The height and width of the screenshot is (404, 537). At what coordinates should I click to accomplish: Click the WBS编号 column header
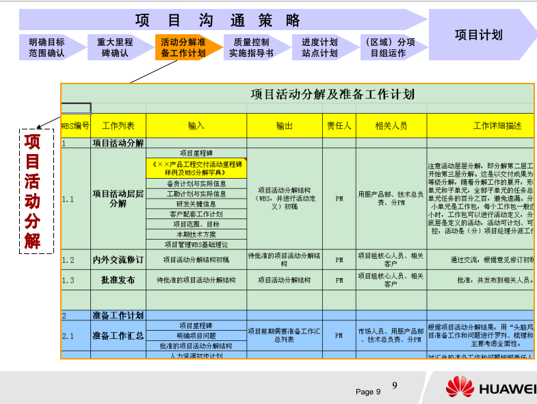pyautogui.click(x=76, y=126)
